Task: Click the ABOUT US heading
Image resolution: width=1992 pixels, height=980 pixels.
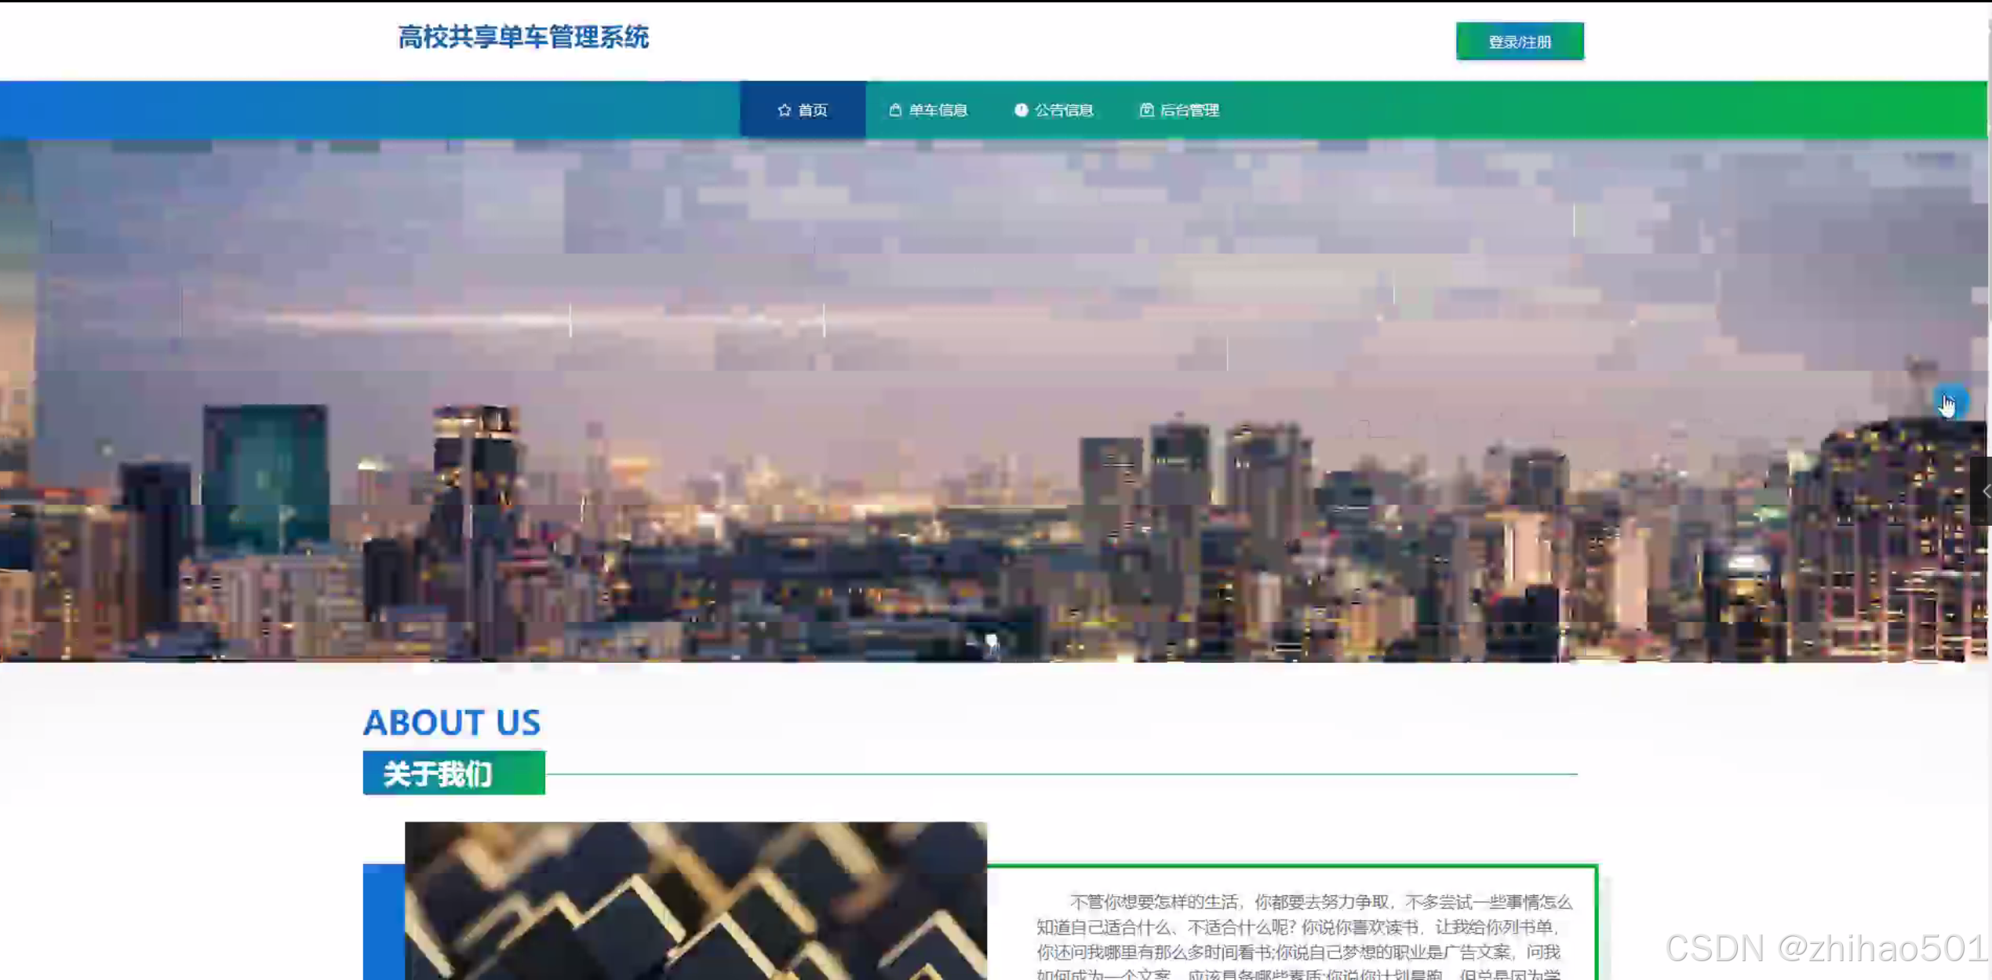Action: tap(452, 722)
